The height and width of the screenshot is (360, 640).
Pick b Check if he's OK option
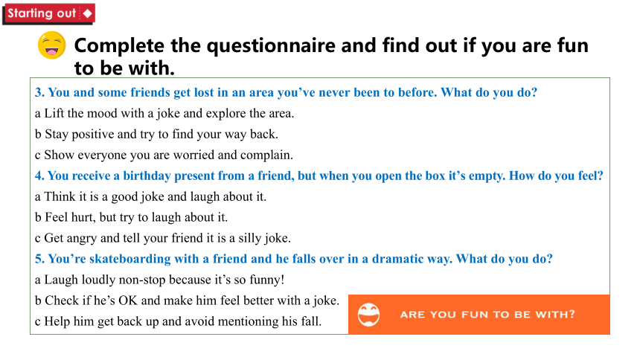[187, 300]
